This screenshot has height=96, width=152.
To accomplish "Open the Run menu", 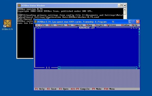I will point(69,25).
